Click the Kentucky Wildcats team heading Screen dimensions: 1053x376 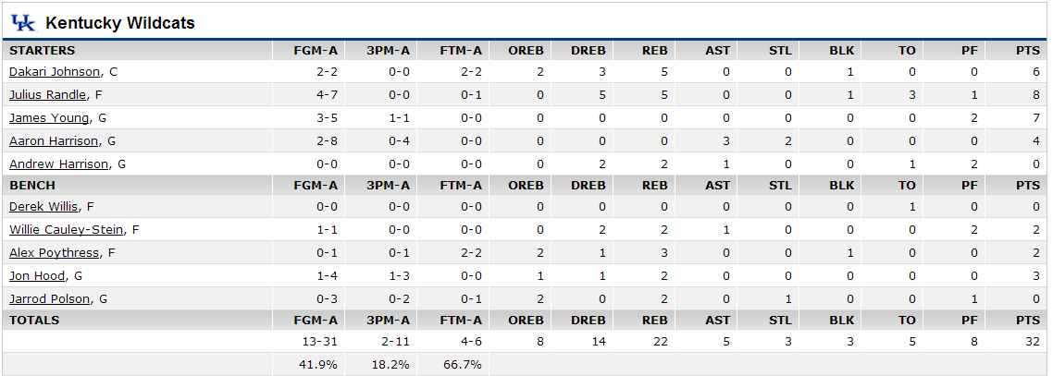pyautogui.click(x=120, y=23)
